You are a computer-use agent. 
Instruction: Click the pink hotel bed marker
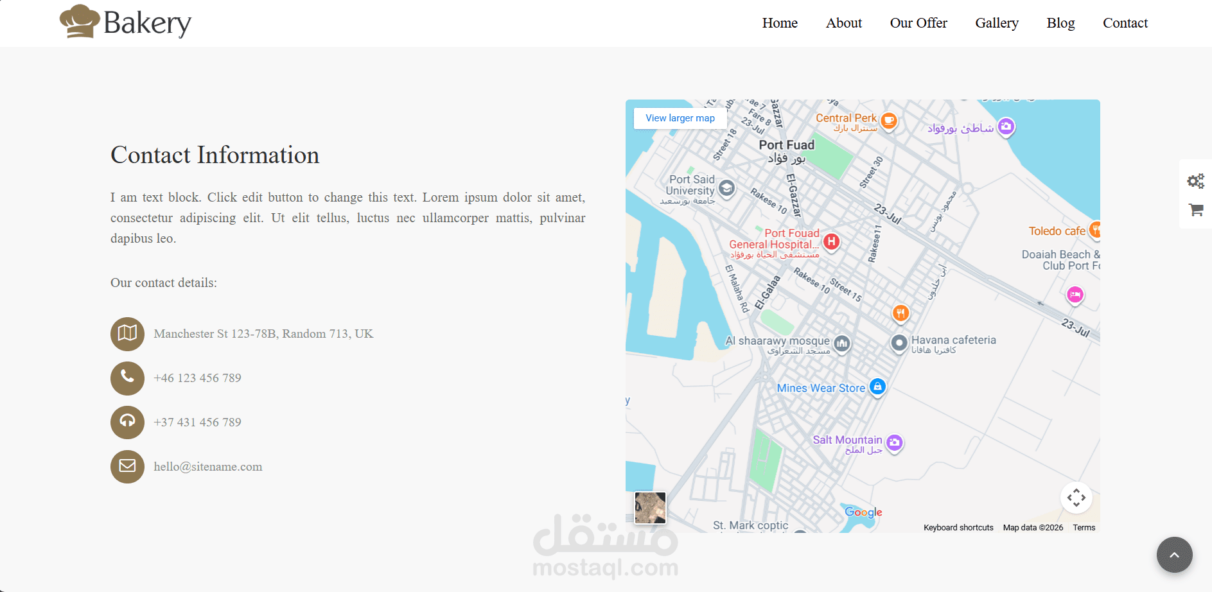[x=1075, y=295]
